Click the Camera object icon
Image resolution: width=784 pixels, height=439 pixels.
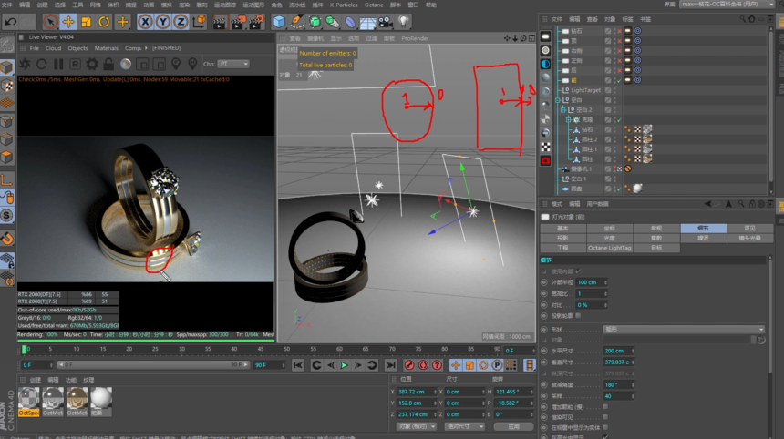385,22
